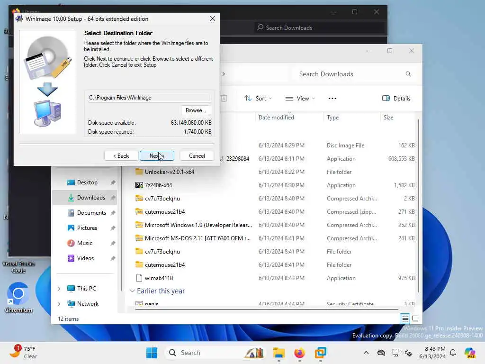Click the search magnifier icon in File Explorer
The image size is (485, 364).
point(408,74)
